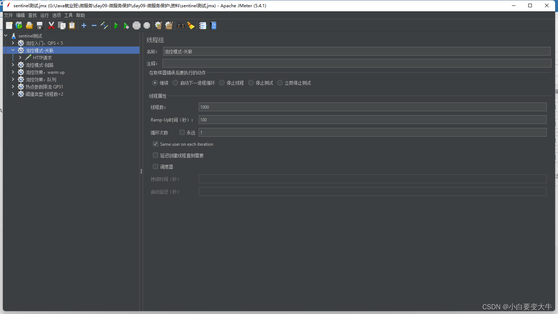Select 启动下一进程循环 radio option
Screen dimensions: 558x314
175,83
